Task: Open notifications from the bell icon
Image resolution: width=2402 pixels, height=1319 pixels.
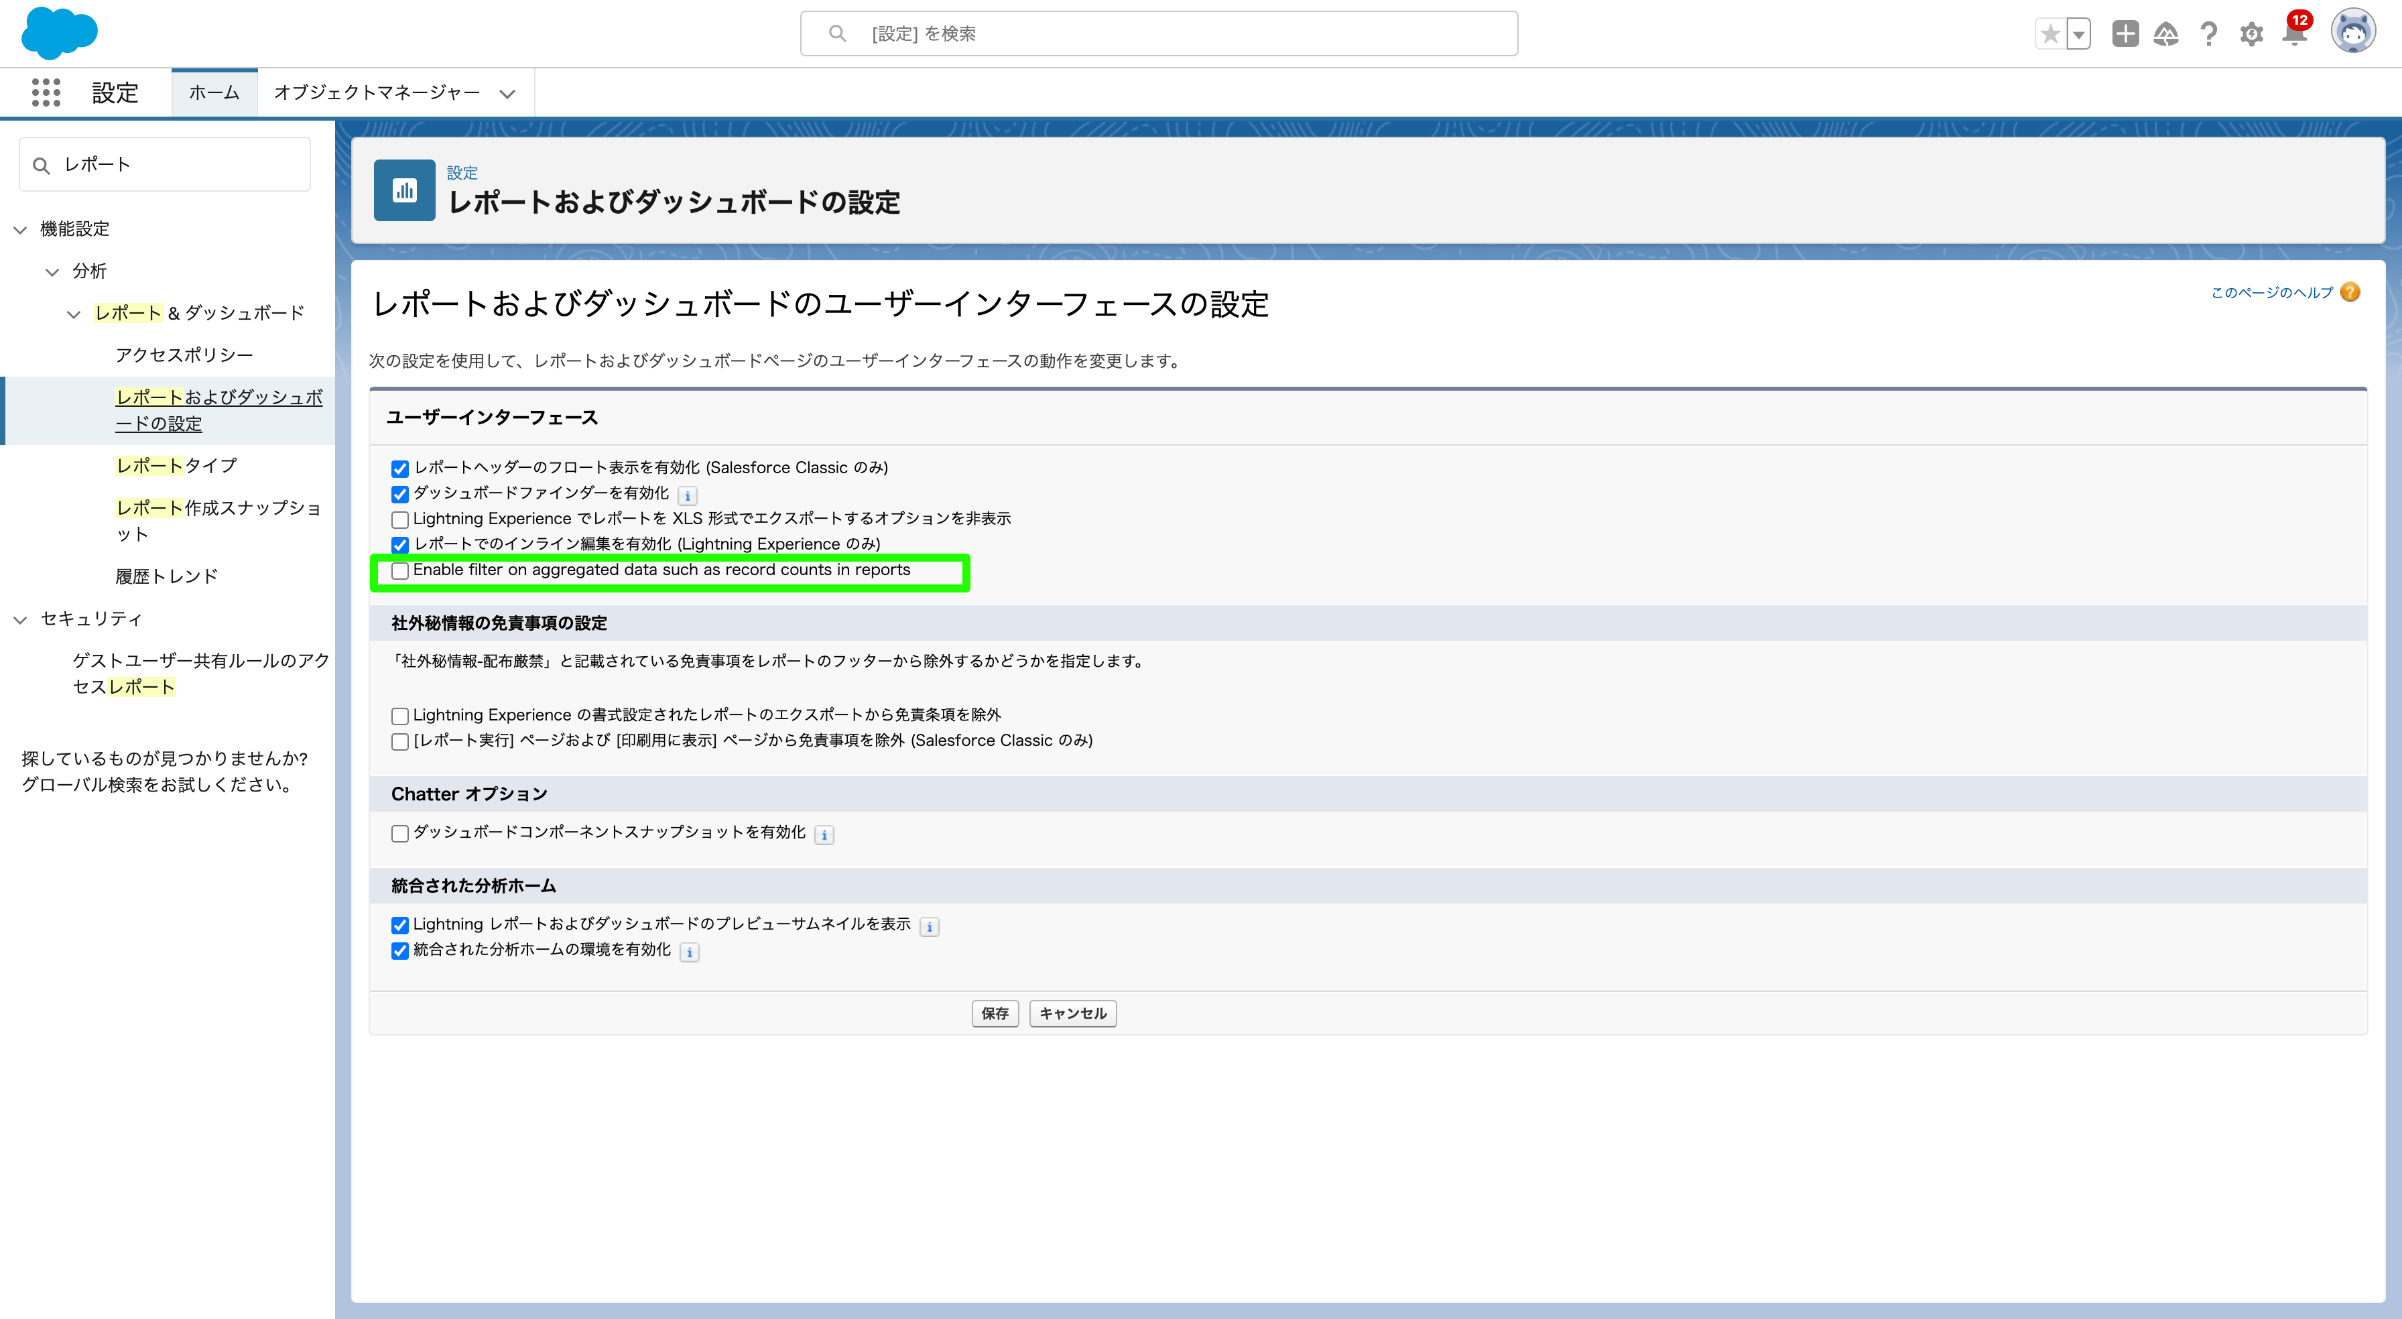Action: (x=2293, y=36)
